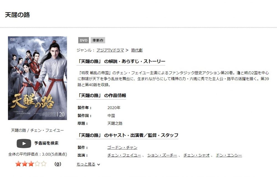Click the 天醒の路 page title heading
Viewport: 277px width, 177px height.
click(17, 15)
